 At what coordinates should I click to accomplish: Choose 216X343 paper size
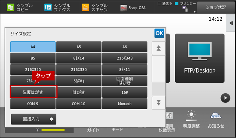click(125, 58)
